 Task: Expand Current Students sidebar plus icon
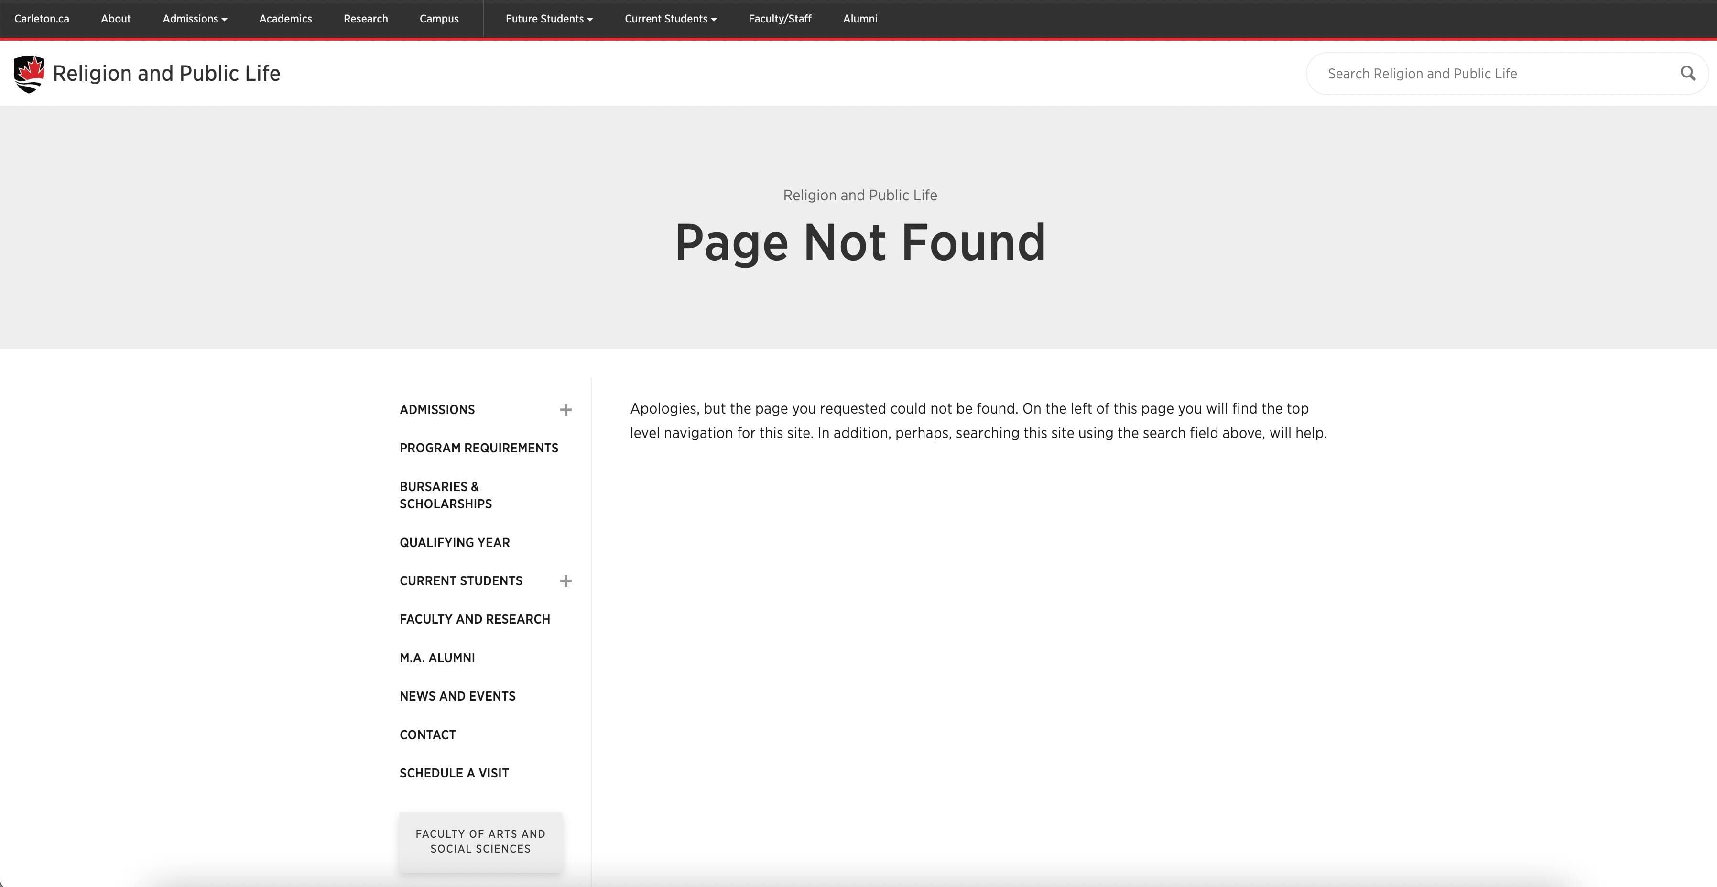[x=565, y=581]
